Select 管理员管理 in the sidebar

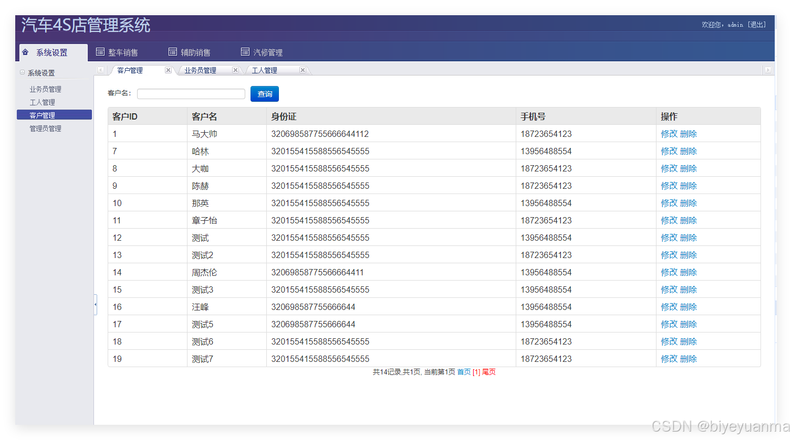tap(45, 128)
